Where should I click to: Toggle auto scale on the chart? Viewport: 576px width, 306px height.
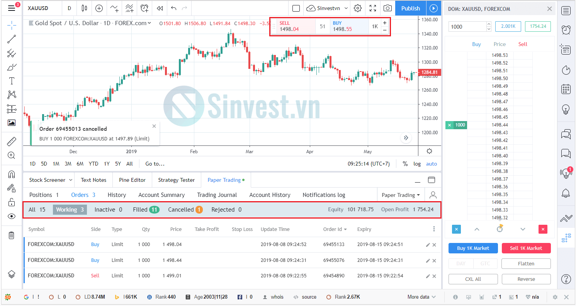(x=432, y=164)
